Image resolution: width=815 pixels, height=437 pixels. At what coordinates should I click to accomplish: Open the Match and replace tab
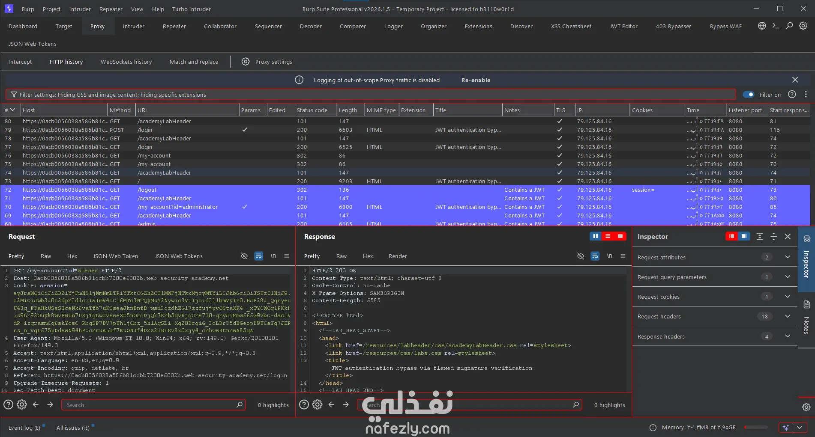(x=194, y=62)
